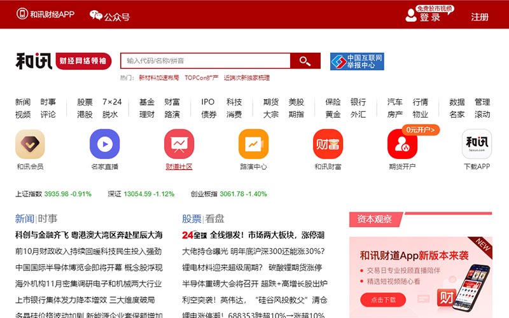
Task: Select hot topic 新材料加速布局
Action: coord(159,78)
